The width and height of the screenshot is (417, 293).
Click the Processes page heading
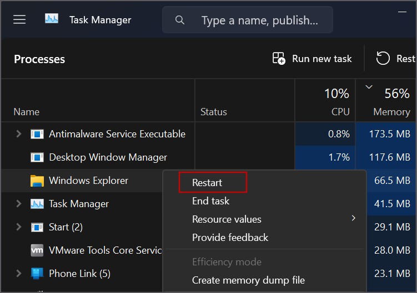[x=39, y=59]
